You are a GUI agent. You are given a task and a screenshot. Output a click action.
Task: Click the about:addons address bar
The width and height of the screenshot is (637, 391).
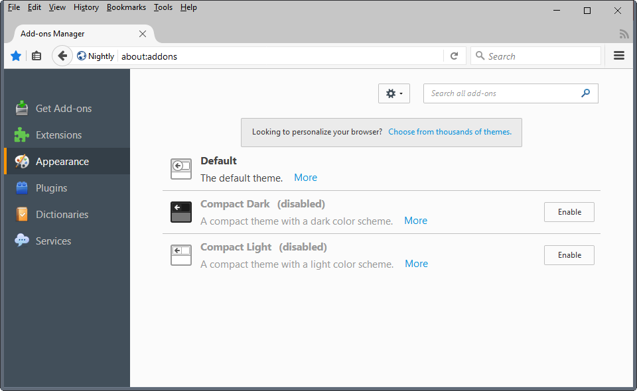point(280,56)
